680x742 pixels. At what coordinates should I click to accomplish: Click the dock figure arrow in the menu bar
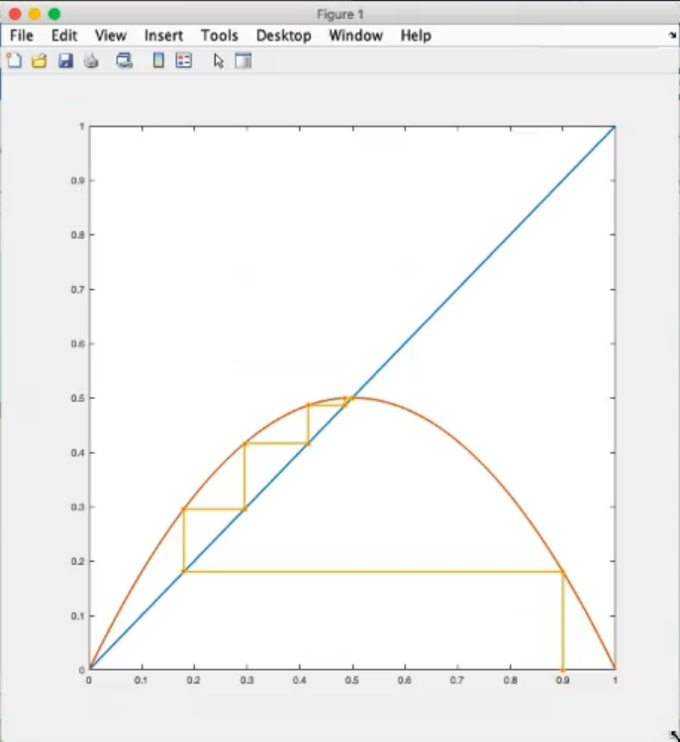[x=672, y=35]
